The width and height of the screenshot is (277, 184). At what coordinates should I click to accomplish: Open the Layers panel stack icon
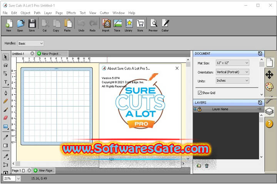click(x=269, y=111)
